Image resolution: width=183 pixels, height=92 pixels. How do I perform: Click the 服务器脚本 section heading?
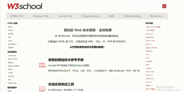[12, 87]
